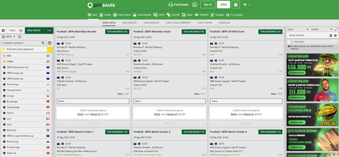339x157 pixels.
Task: Collapse sidebar with the panel toggle icon
Action: click(x=3, y=31)
